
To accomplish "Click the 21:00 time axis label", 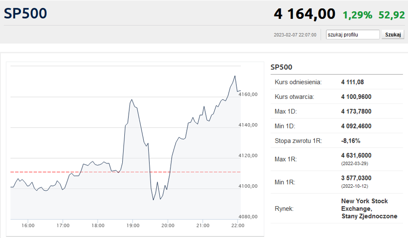I will [203, 226].
